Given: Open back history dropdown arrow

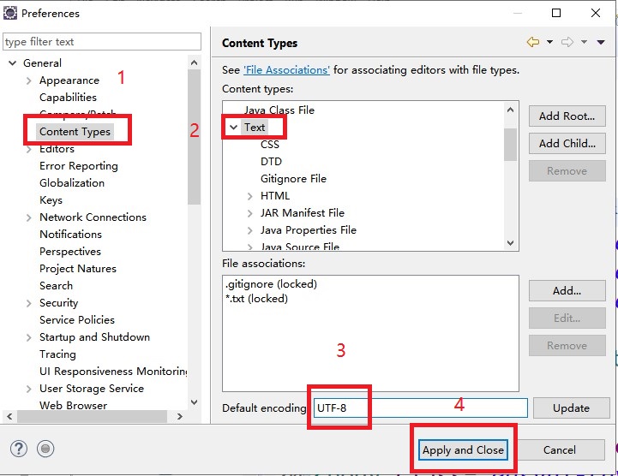Looking at the screenshot, I should click(549, 42).
